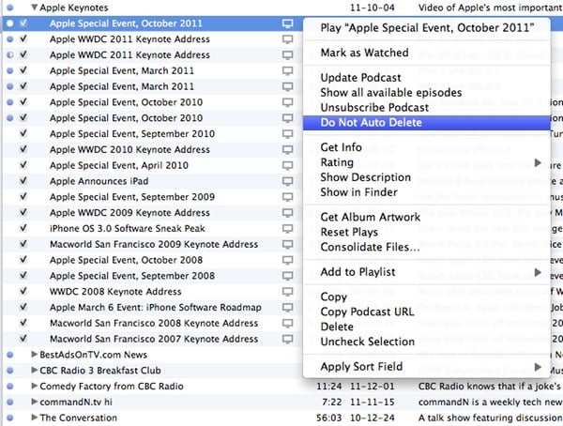Click blue dot beside BestAdsOnTV.com News
The width and height of the screenshot is (563, 426).
click(10, 355)
